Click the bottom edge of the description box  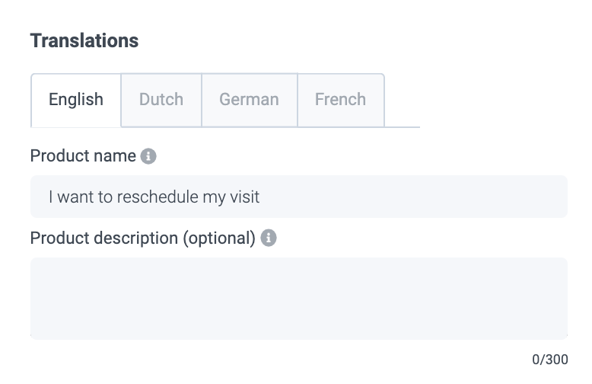298,336
